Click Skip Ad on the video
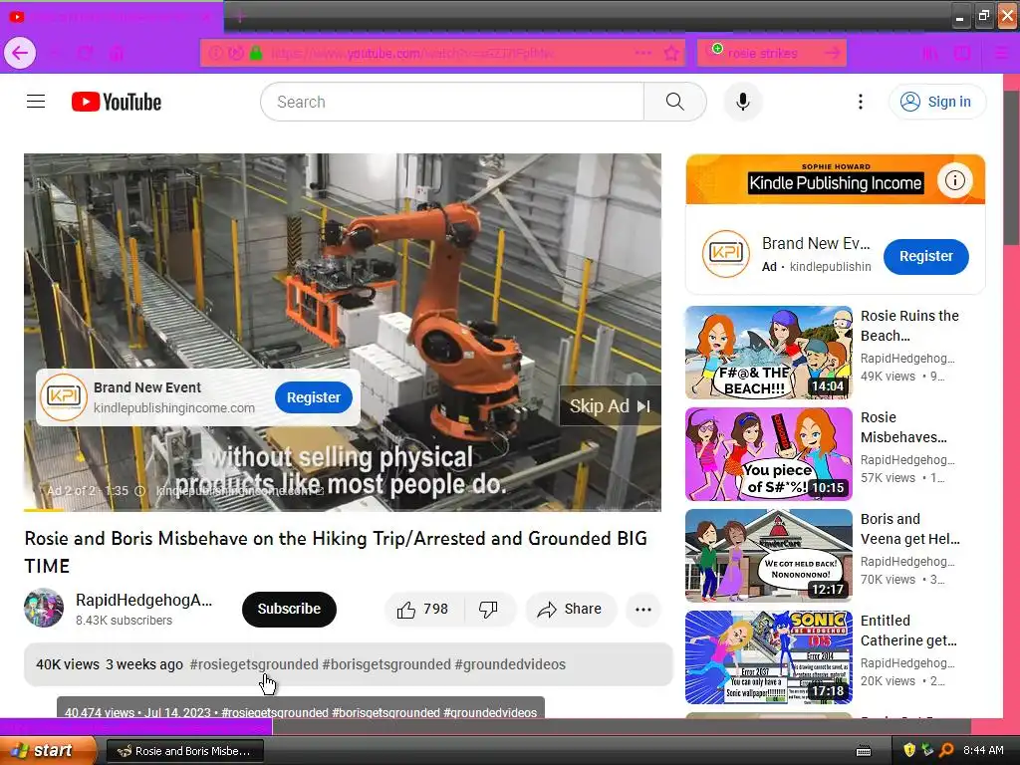Viewport: 1020px width, 765px height. [610, 406]
